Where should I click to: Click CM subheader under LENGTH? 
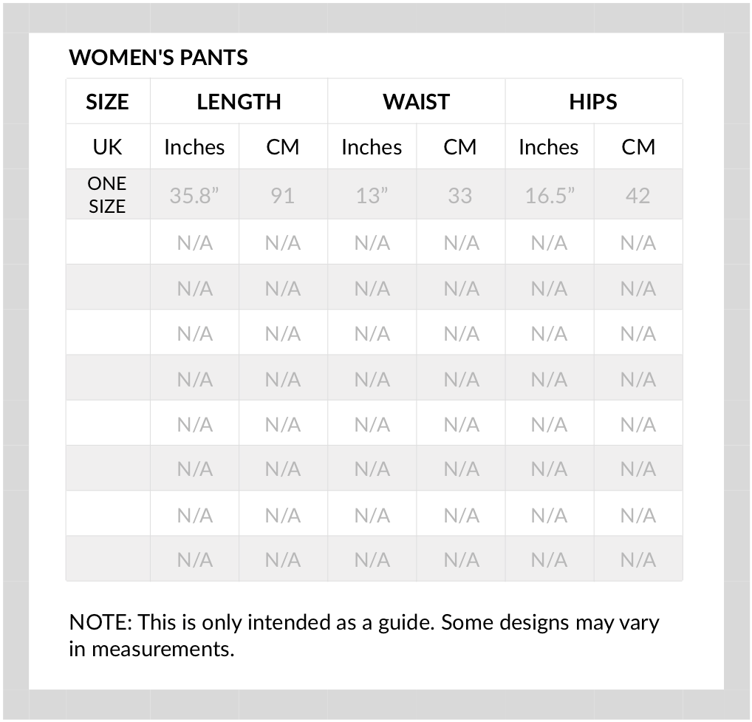click(283, 147)
